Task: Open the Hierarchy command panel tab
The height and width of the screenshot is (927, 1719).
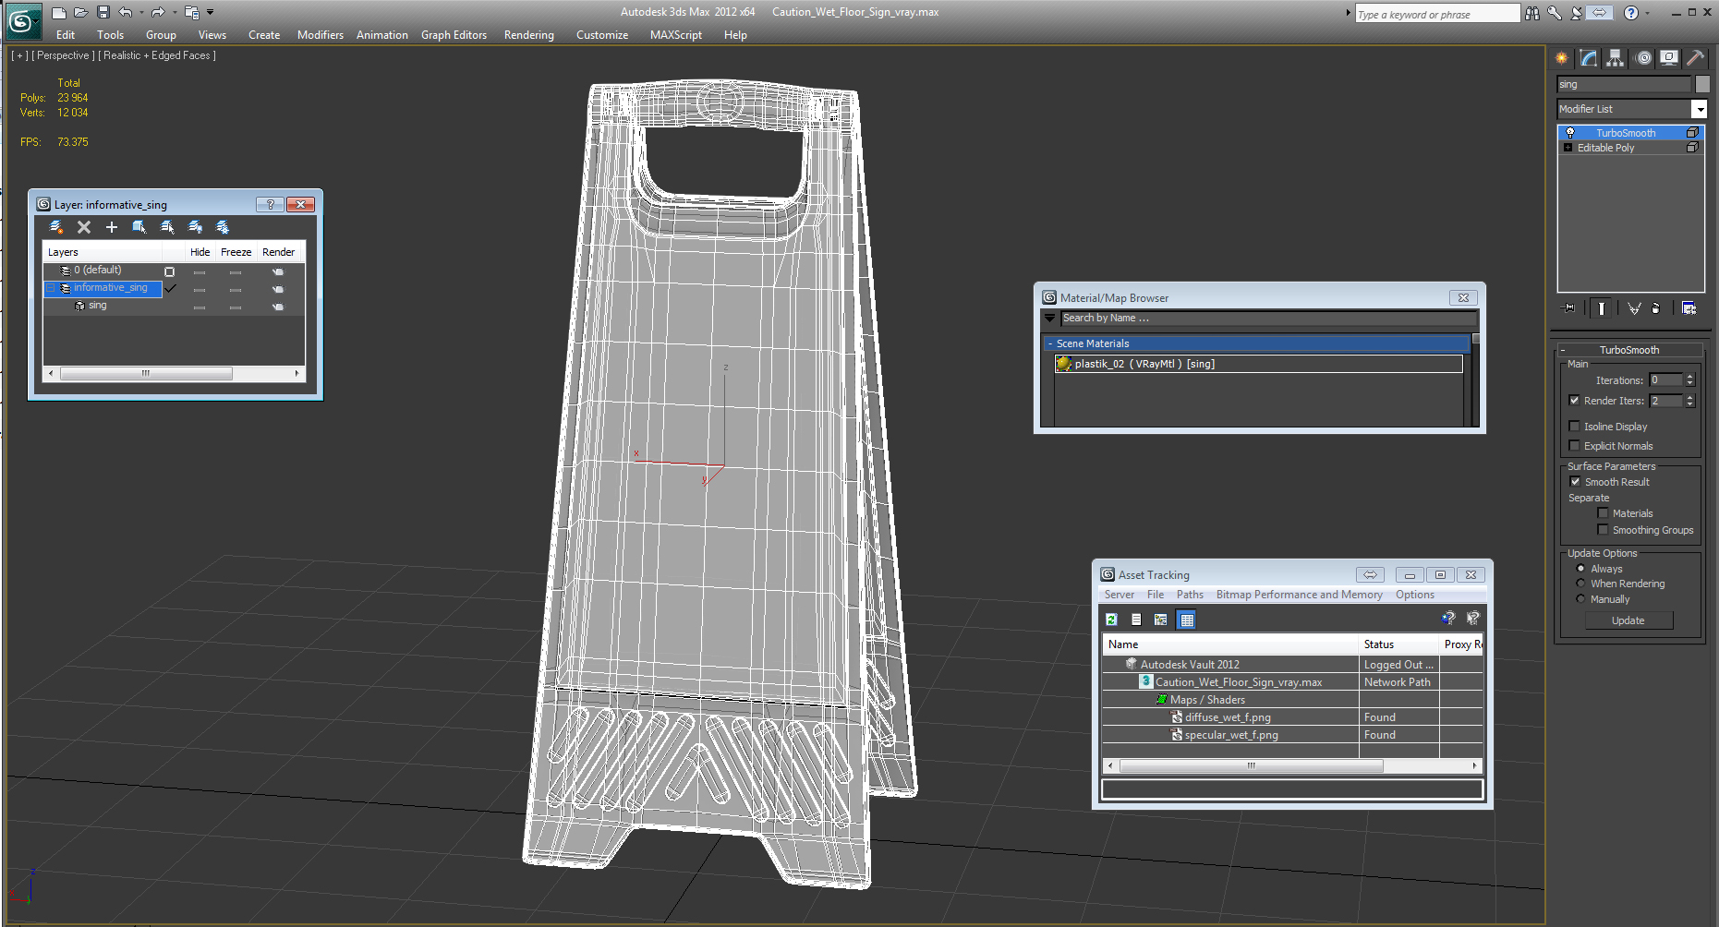Action: 1615,57
